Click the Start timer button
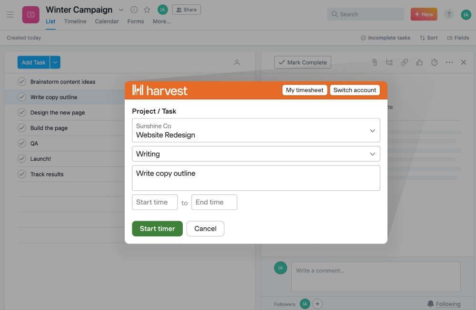 (157, 229)
